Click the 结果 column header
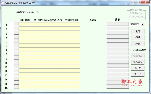This screenshot has height=94, width=151. click(x=117, y=20)
